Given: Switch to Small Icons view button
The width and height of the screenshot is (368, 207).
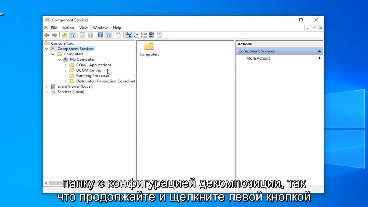Looking at the screenshot, I should click(137, 35).
